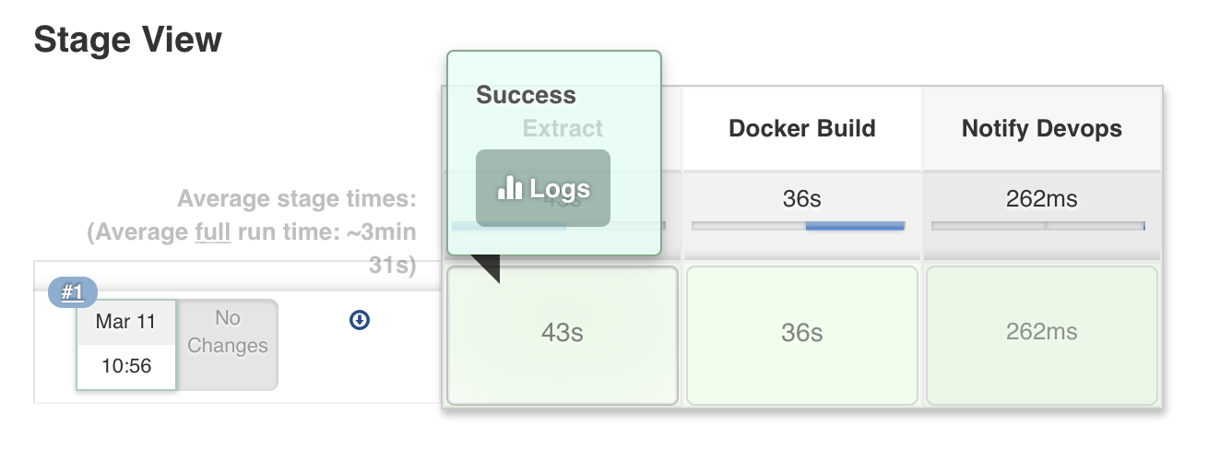Viewport: 1208px width, 450px height.
Task: Click the Mar 11 build date
Action: (126, 322)
